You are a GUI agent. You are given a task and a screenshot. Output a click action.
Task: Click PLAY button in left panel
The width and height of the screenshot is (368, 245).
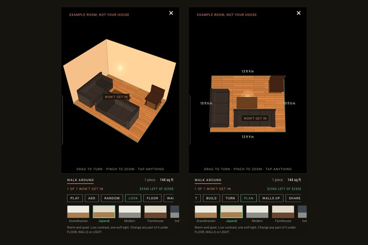click(74, 198)
